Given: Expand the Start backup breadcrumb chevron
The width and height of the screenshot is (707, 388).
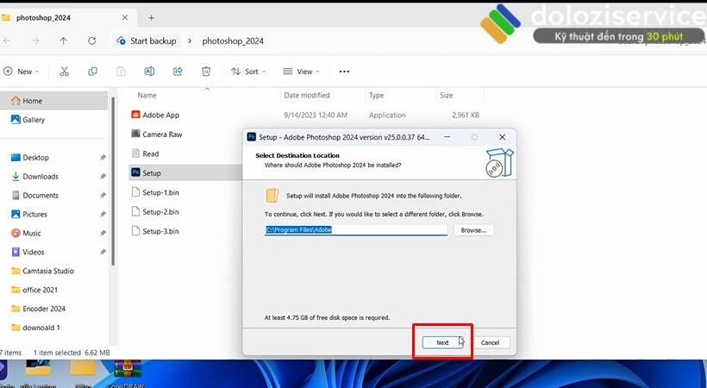Looking at the screenshot, I should (190, 41).
